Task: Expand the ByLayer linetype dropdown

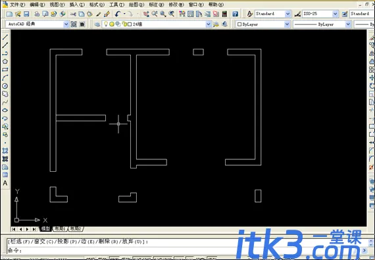Action: [348, 24]
